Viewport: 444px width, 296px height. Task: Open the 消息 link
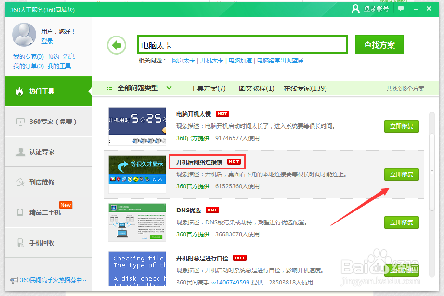click(x=69, y=57)
